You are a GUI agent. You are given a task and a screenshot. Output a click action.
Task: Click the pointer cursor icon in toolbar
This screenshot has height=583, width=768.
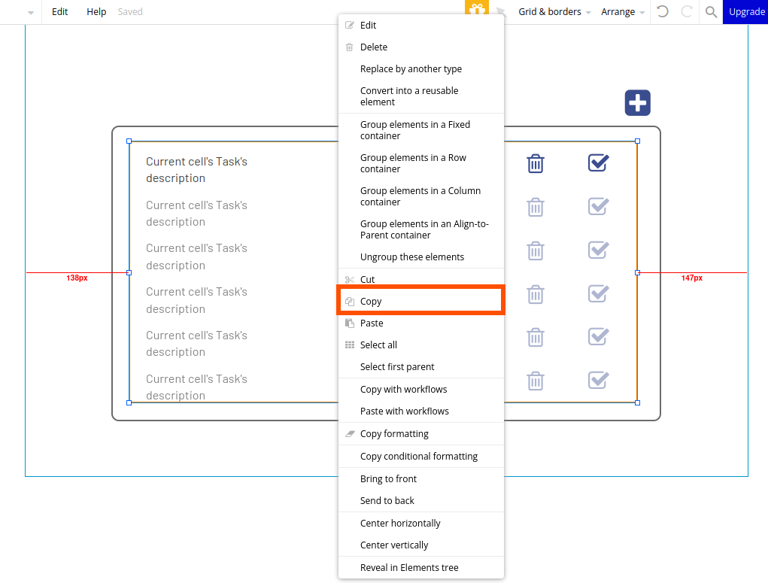tap(500, 12)
